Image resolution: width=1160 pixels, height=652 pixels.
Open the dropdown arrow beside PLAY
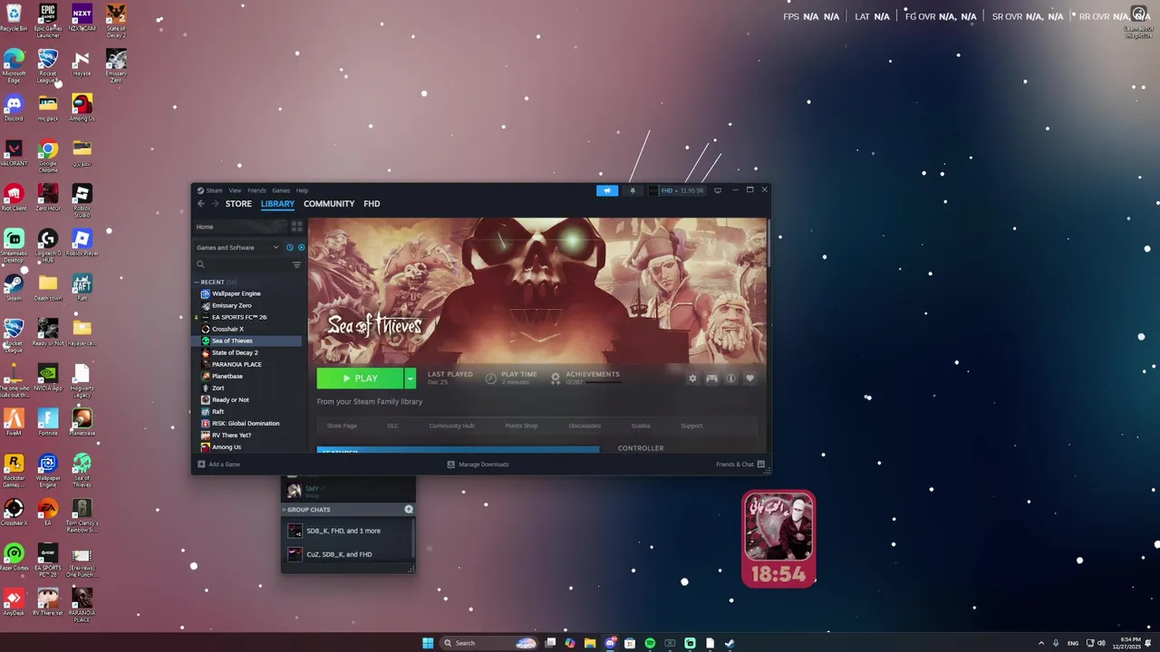pyautogui.click(x=410, y=379)
